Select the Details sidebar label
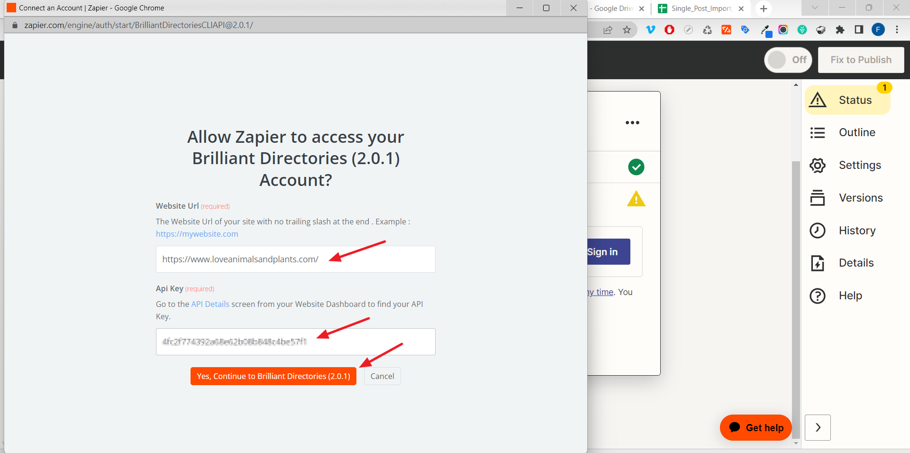This screenshot has height=453, width=910. [x=856, y=263]
